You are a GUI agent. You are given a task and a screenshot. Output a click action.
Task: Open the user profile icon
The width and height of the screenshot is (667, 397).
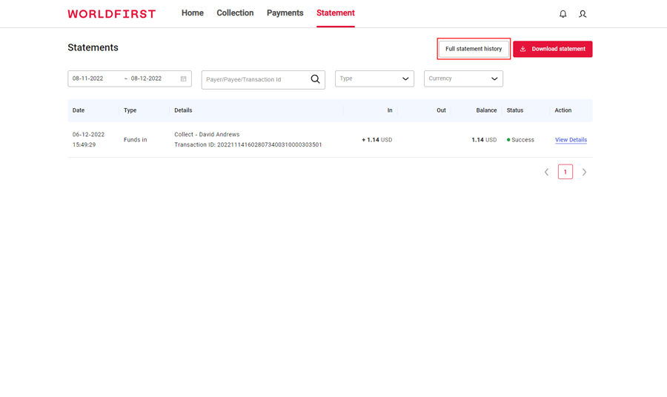pos(583,14)
